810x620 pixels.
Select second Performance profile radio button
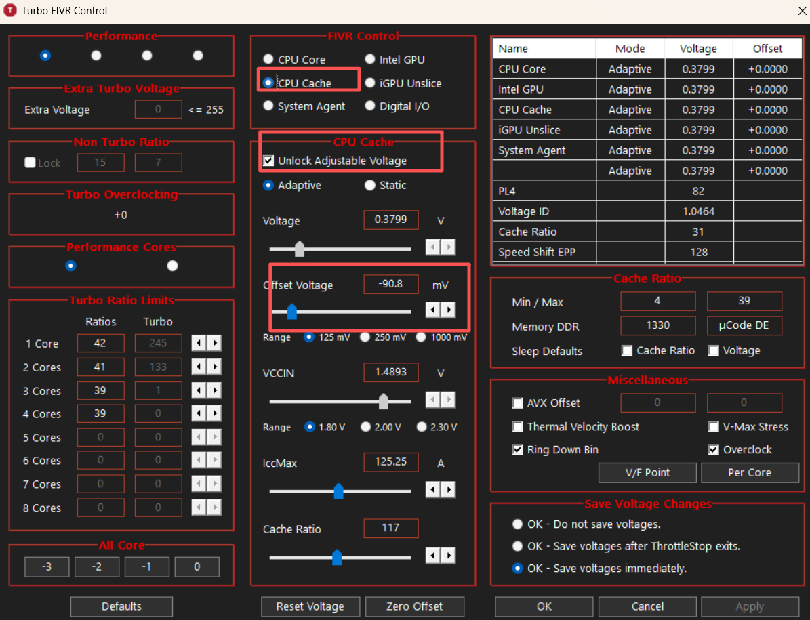pyautogui.click(x=96, y=56)
